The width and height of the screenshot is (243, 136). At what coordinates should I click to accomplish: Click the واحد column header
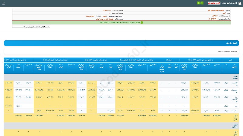click(226, 65)
